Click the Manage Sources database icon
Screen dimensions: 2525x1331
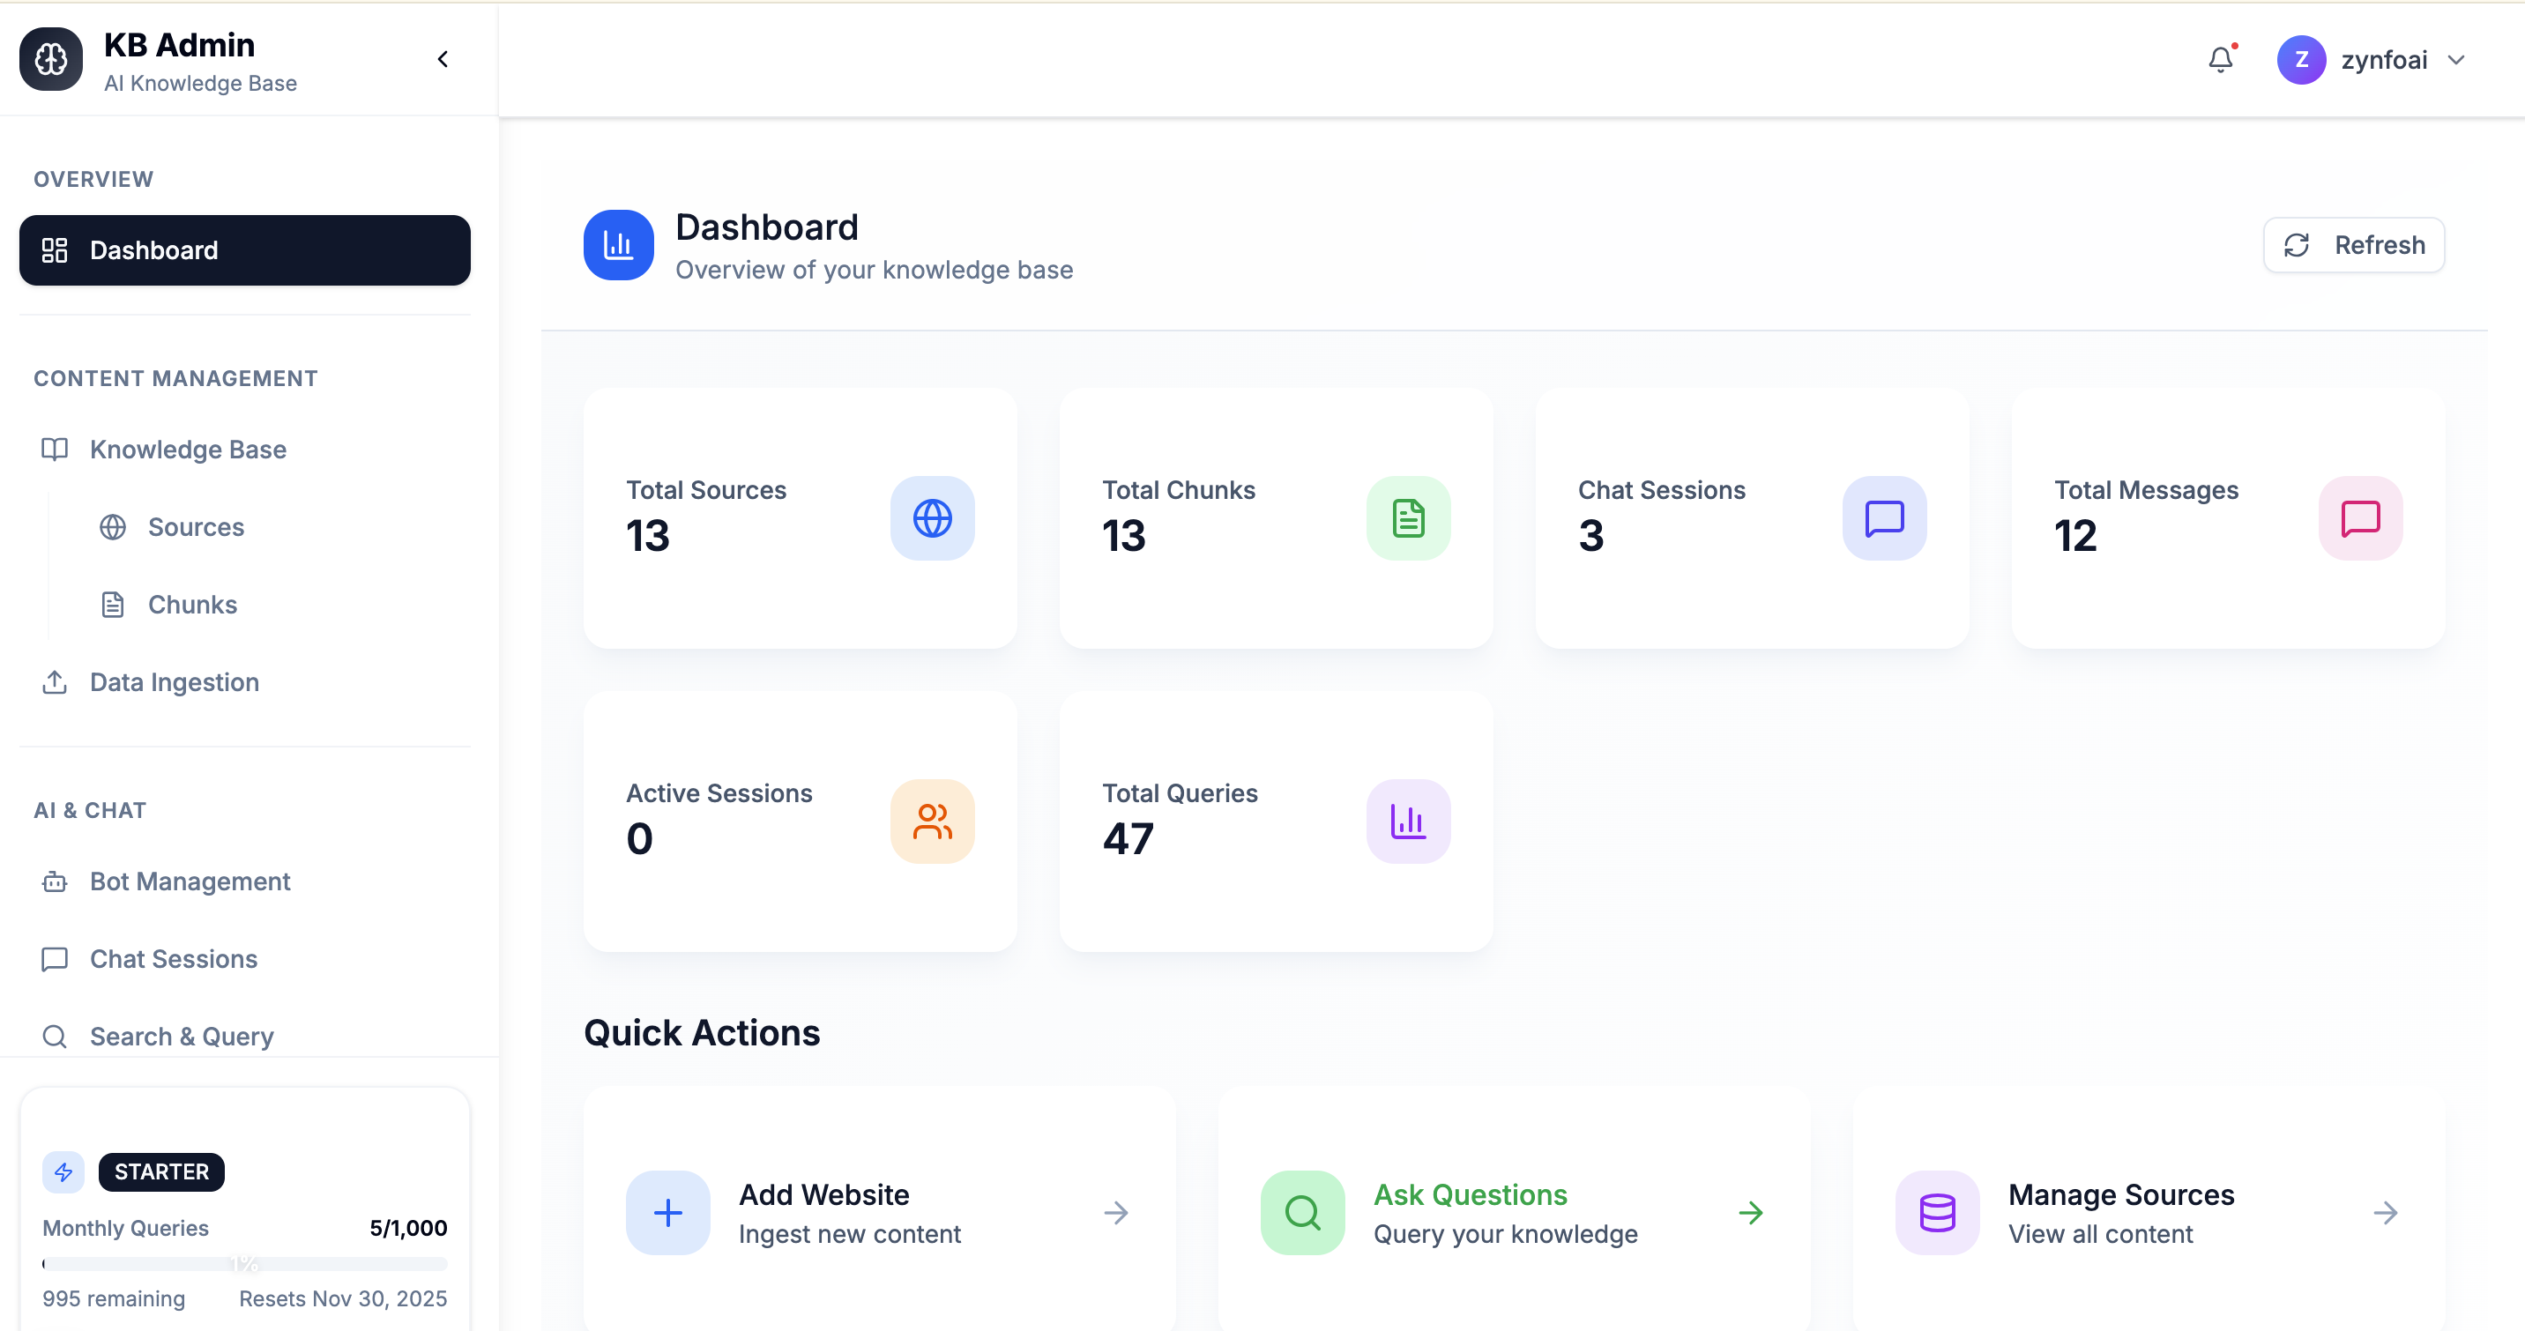pyautogui.click(x=1936, y=1212)
